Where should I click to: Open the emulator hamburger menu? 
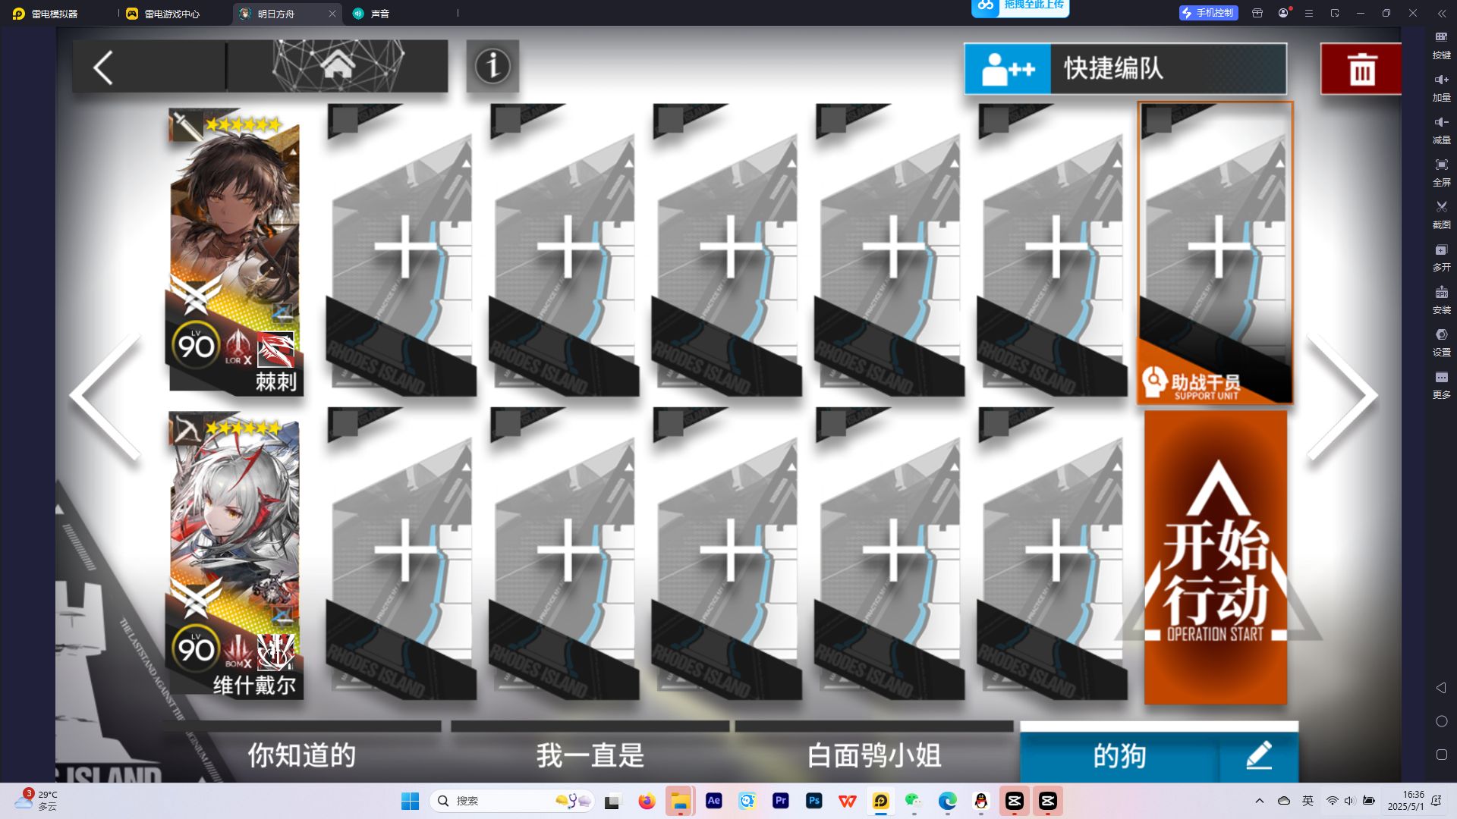[x=1309, y=13]
